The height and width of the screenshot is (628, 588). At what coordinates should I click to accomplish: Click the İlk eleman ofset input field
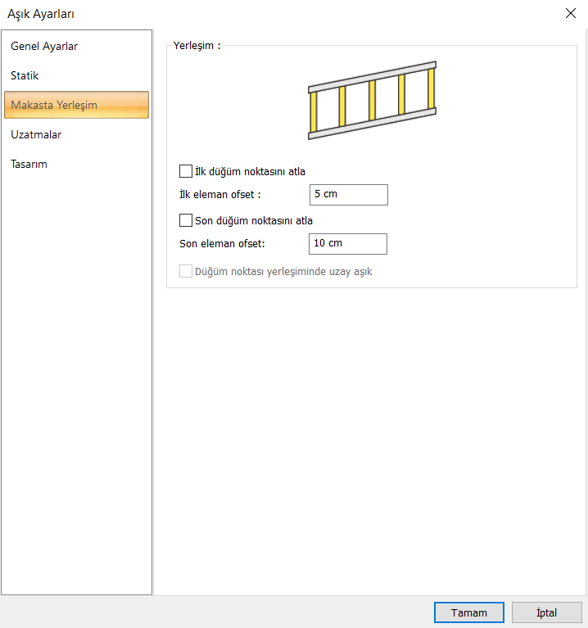coord(349,195)
